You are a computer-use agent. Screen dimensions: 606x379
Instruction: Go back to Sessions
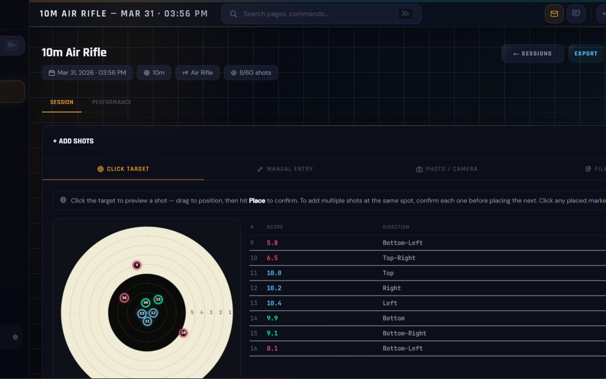pos(533,53)
